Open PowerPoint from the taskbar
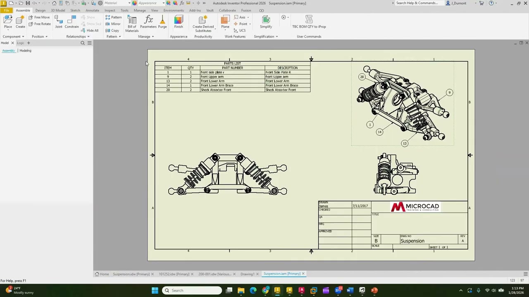Viewport: 529px width, 297px height. click(x=374, y=290)
